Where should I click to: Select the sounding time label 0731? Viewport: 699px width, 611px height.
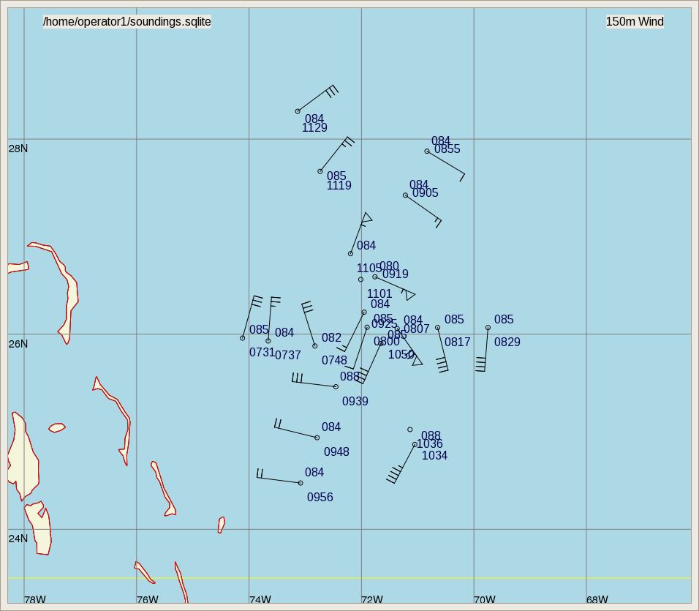click(x=262, y=352)
